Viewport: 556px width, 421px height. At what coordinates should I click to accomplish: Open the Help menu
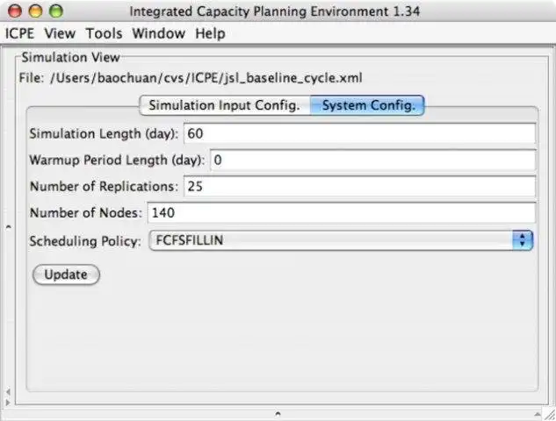[210, 34]
